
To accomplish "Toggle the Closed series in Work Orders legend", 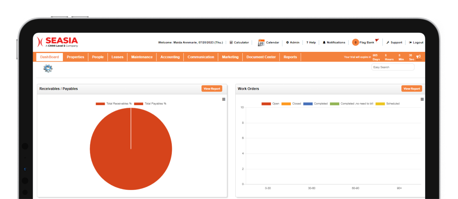I will point(286,104).
